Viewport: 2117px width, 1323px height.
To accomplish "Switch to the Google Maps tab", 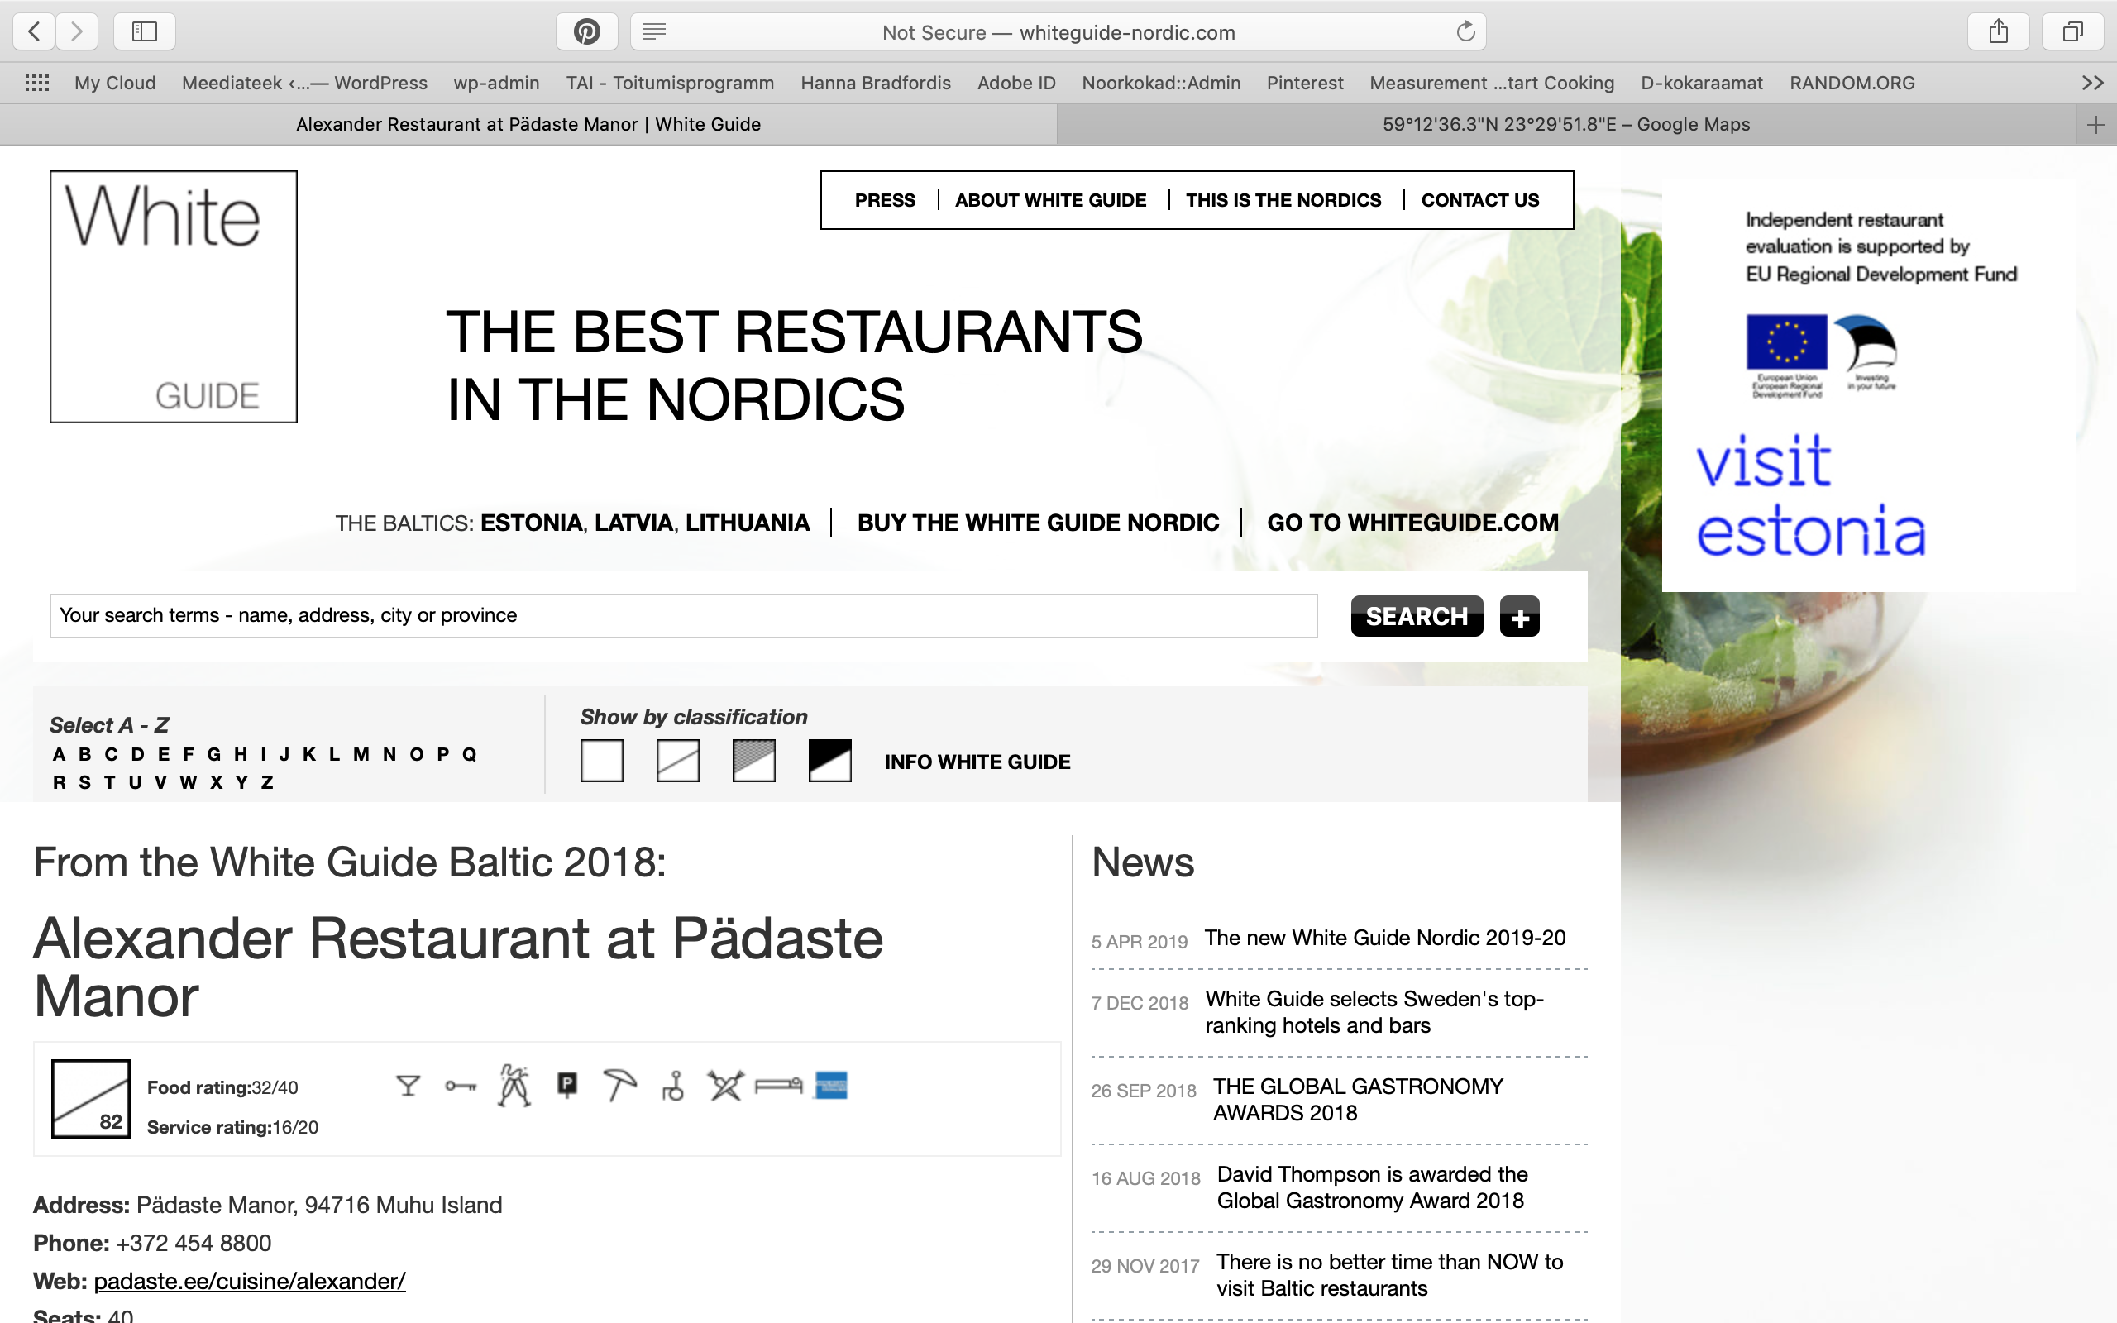I will point(1565,125).
